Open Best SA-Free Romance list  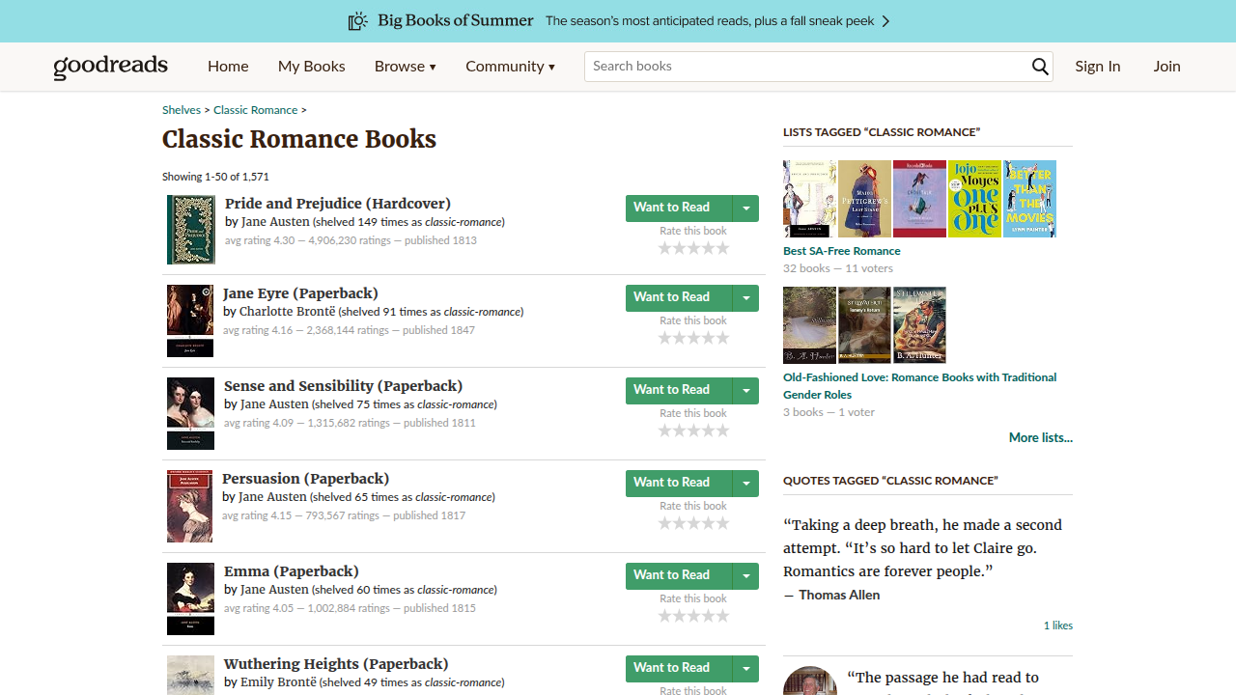pyautogui.click(x=842, y=251)
